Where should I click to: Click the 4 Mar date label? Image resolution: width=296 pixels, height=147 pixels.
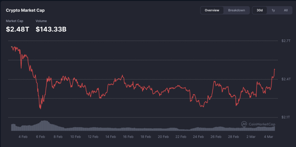pyautogui.click(x=269, y=137)
